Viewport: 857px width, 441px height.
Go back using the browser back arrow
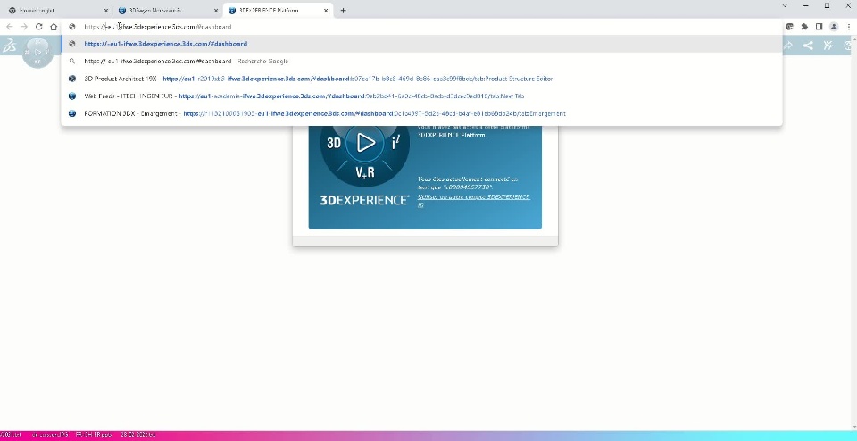coord(9,26)
